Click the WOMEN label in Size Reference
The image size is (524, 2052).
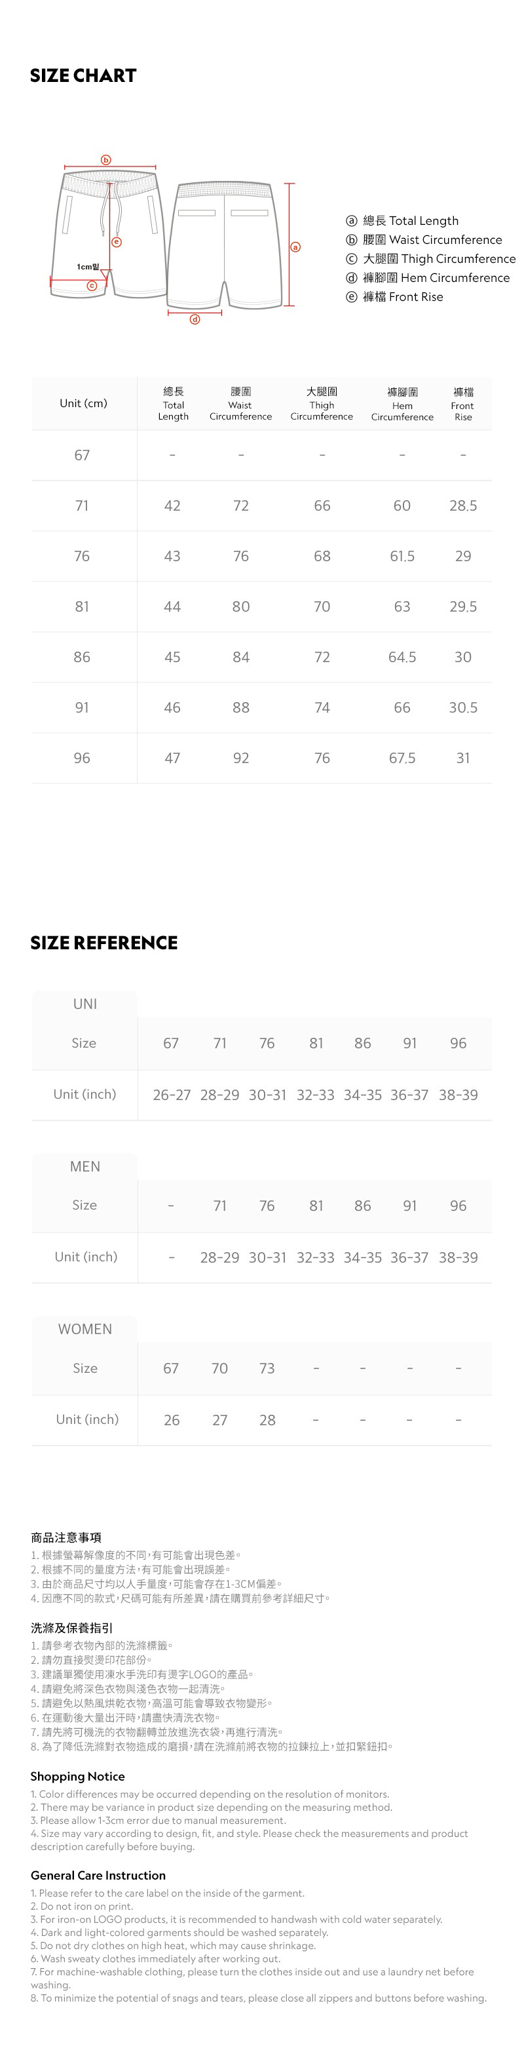tap(84, 1329)
